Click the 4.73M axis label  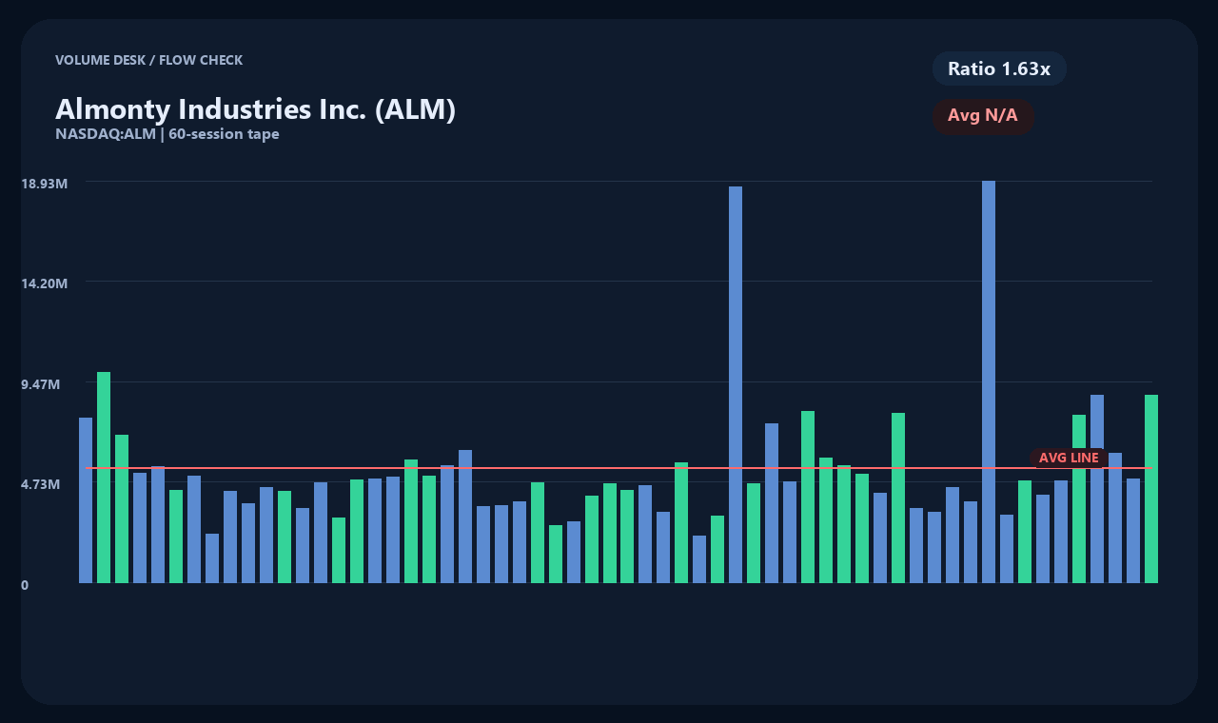[41, 484]
